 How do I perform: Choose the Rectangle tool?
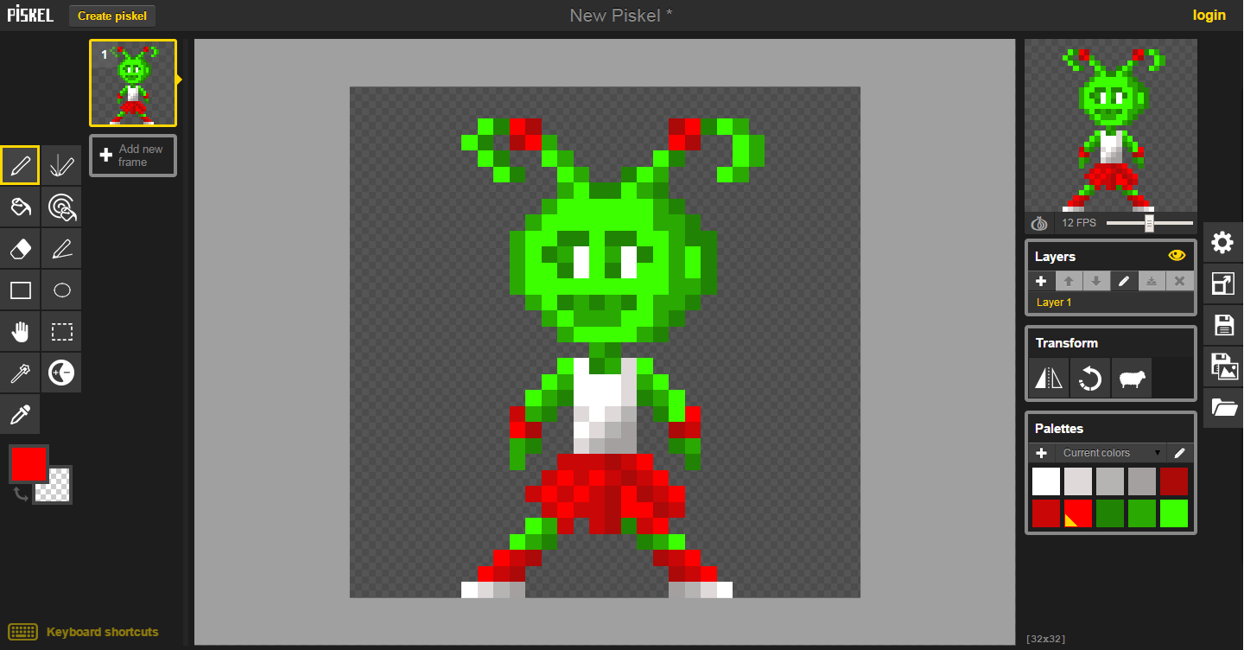(x=20, y=290)
